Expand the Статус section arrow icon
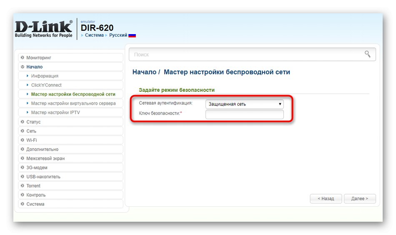396x235 pixels. click(23, 122)
